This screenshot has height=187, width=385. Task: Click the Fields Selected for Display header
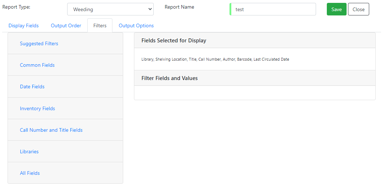pyautogui.click(x=255, y=41)
